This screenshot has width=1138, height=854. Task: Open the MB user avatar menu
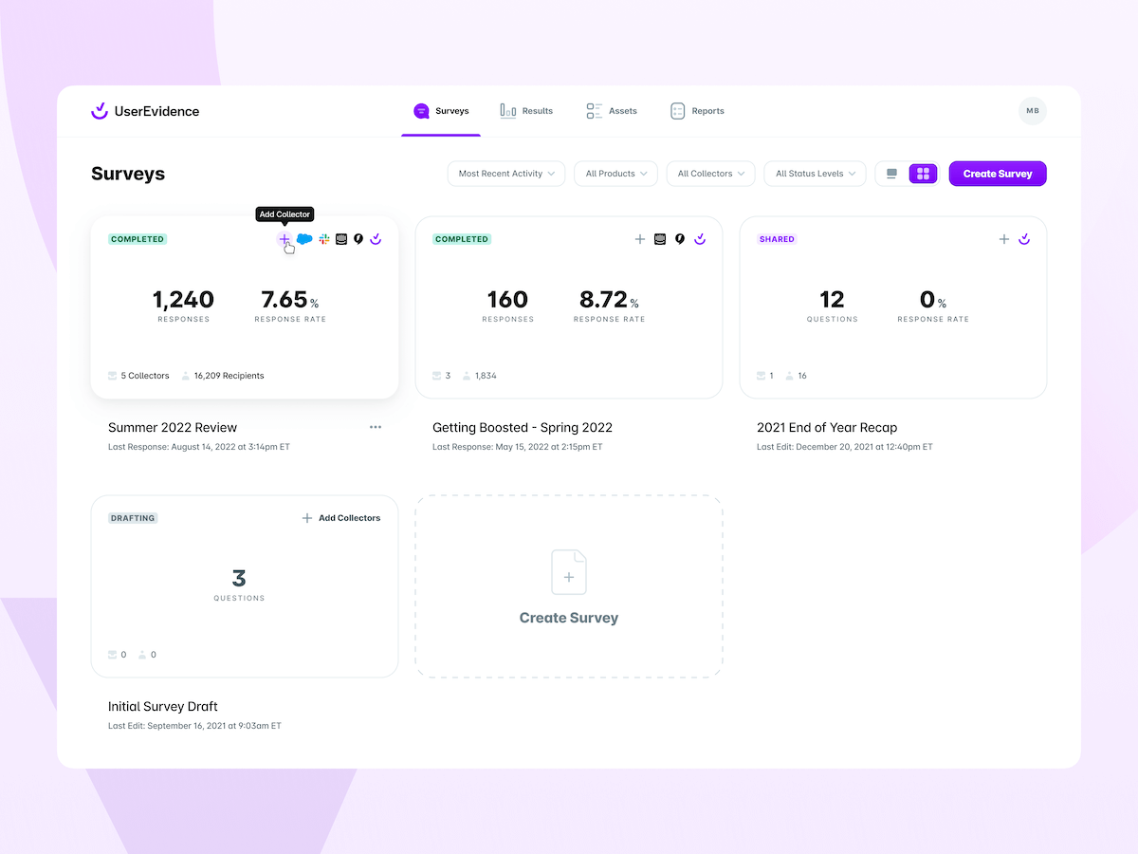point(1033,111)
